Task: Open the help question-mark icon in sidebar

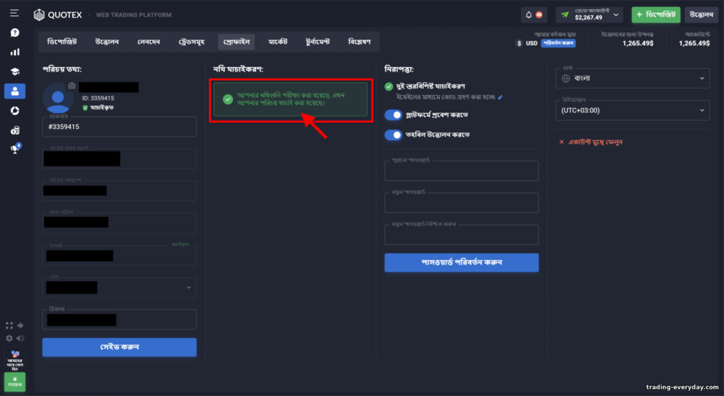Action: pyautogui.click(x=15, y=32)
